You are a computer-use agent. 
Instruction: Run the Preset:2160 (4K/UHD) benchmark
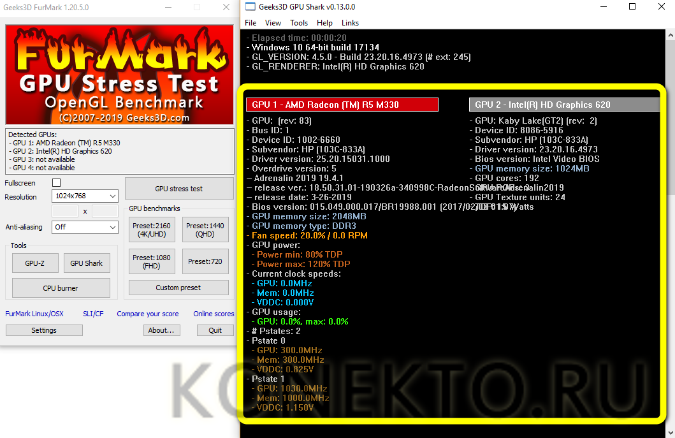pyautogui.click(x=152, y=230)
